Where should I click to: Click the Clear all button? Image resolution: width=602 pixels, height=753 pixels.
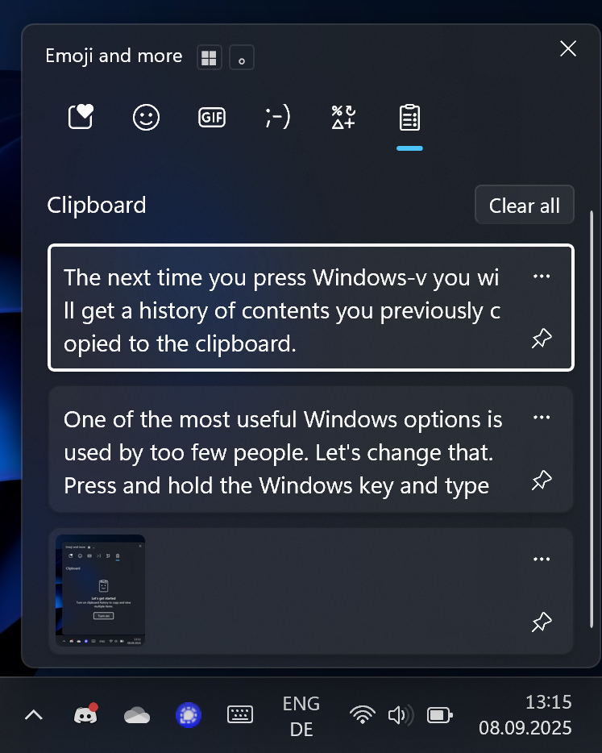point(524,205)
